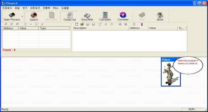
Task: Click the helper speech bubble hint text
Action: pos(188,62)
